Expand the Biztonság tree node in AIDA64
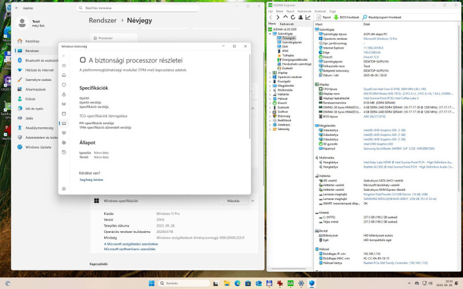 (270, 116)
